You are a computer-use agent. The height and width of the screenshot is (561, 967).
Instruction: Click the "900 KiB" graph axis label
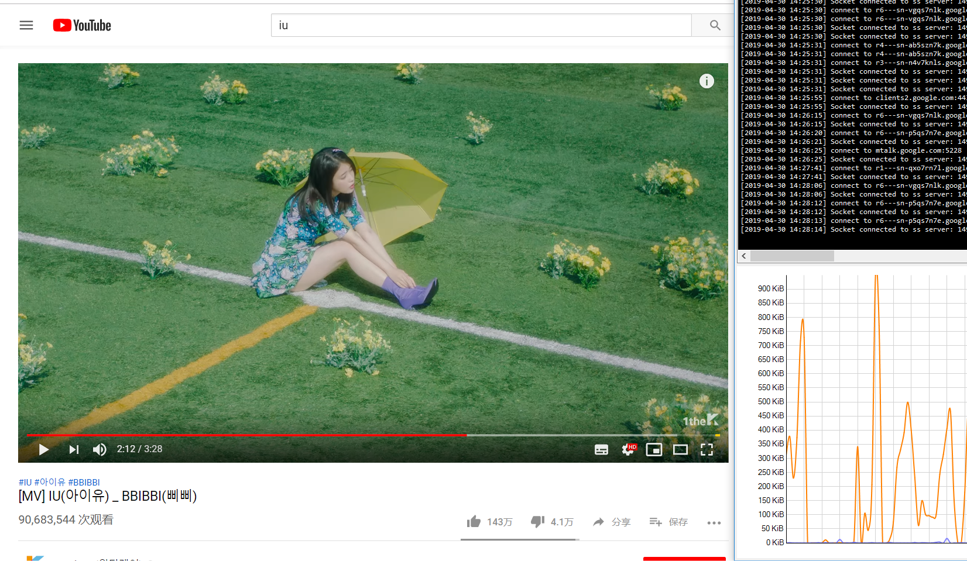tap(771, 288)
